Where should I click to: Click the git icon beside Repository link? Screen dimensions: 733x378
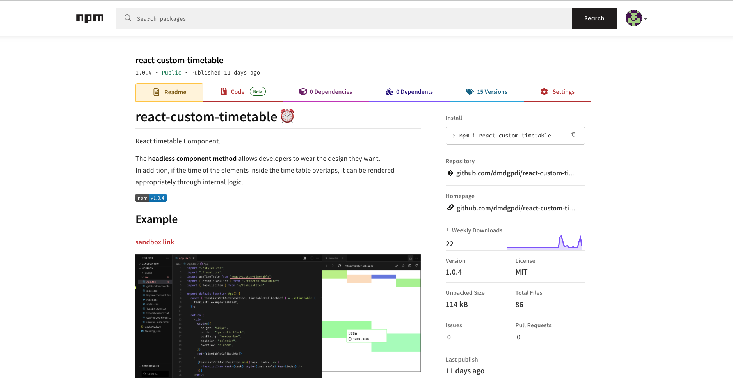[x=450, y=173]
